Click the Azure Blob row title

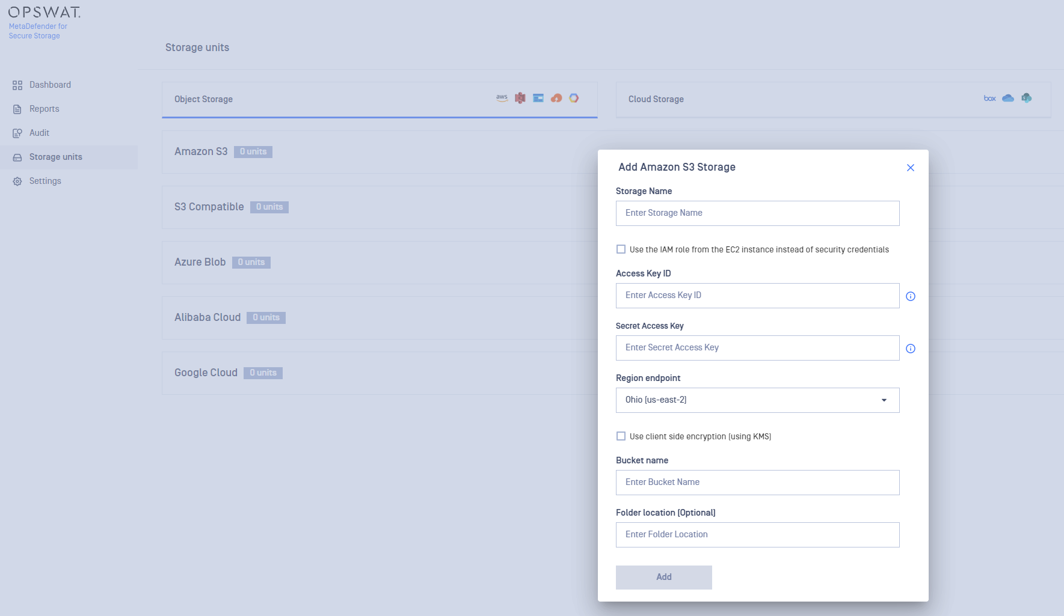200,262
